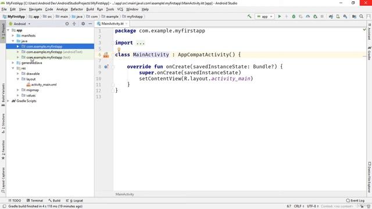
Task: Open Project Structure folder icon in toolbar
Action: tap(354, 16)
